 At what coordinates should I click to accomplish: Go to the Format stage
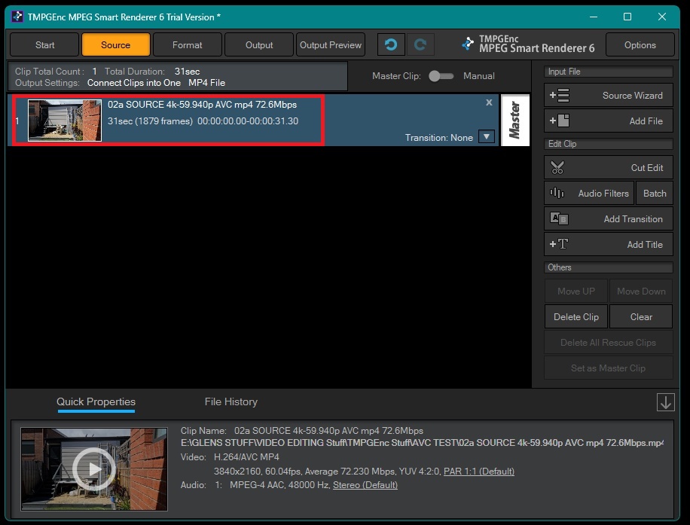(x=187, y=44)
